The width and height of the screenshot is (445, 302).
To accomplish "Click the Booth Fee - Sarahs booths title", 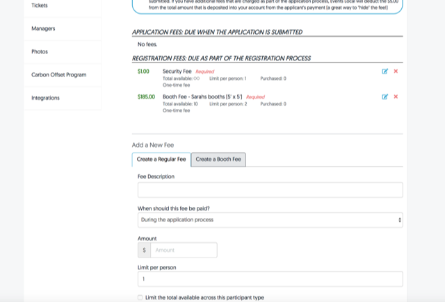I will [x=202, y=97].
